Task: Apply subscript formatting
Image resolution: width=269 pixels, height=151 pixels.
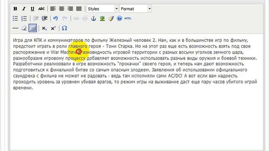Action: [x=44, y=28]
